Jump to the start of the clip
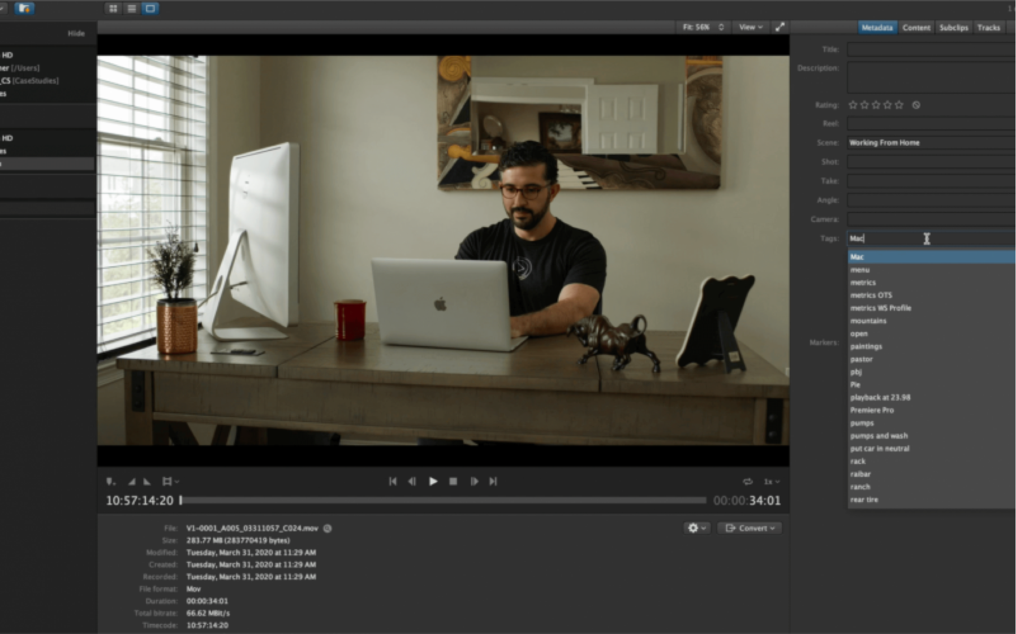 (393, 481)
